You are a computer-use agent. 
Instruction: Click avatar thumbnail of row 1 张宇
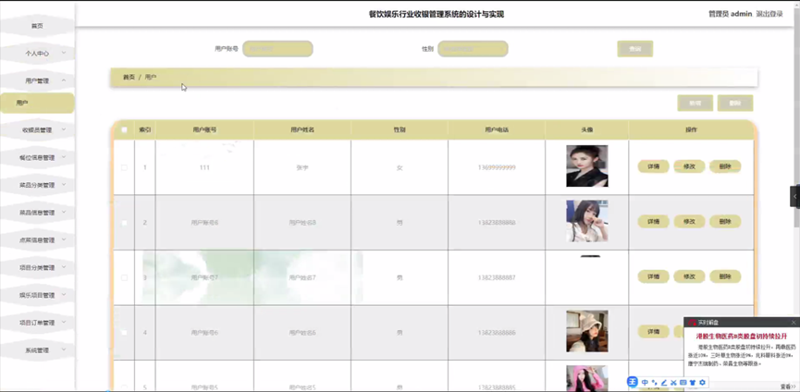586,166
